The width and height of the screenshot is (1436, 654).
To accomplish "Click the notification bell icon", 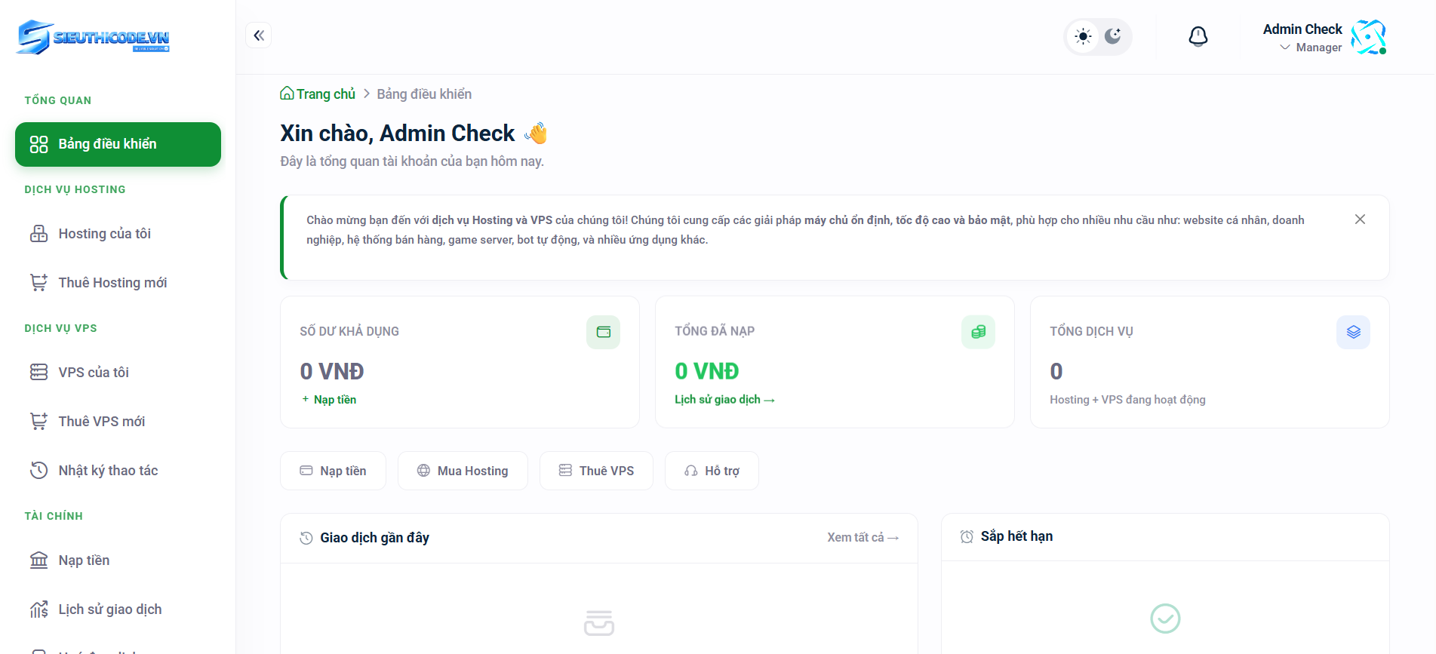I will (1198, 36).
